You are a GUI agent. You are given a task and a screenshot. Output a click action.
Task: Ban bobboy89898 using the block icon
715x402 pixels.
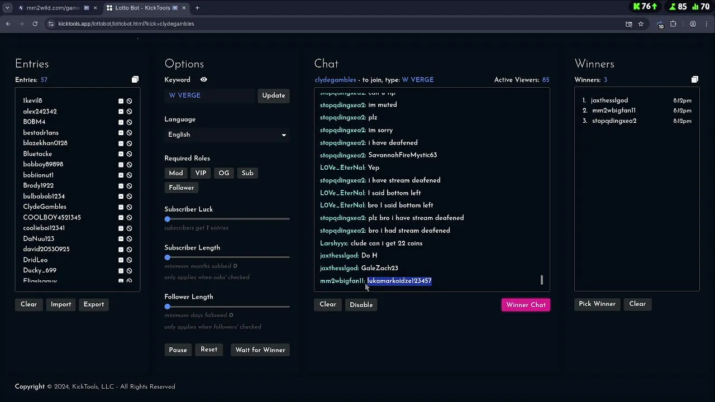point(129,165)
